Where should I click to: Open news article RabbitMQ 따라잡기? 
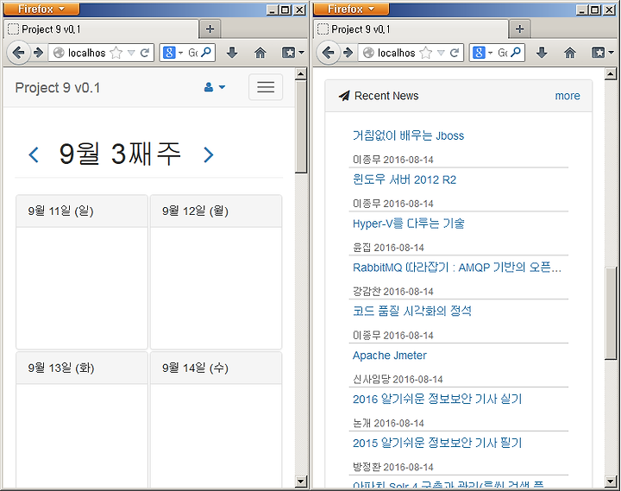[x=456, y=268]
